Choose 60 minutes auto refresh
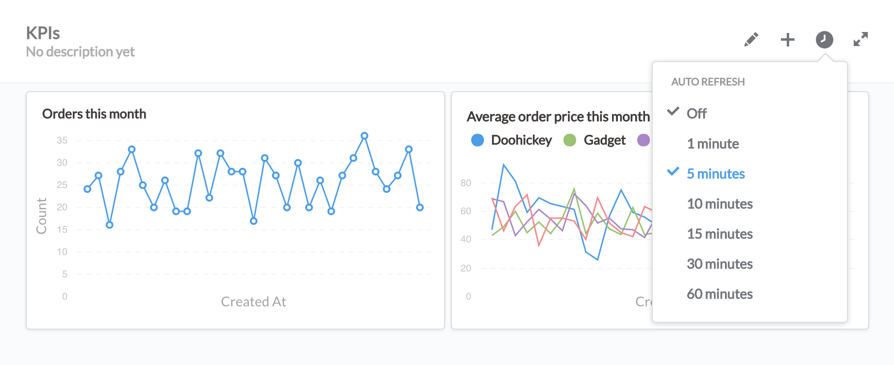Screen dimensions: 894x365 719,294
